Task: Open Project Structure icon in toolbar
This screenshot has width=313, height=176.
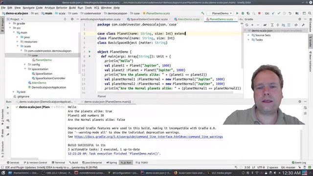Action: pos(297,13)
